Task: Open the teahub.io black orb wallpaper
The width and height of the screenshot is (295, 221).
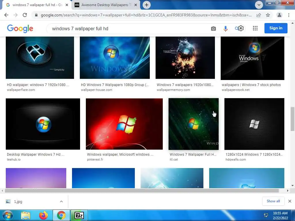Action: coord(43,124)
